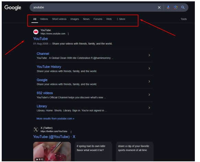Open Google Lens image search icon
Viewport: 200px width, 162px height.
(x=176, y=8)
